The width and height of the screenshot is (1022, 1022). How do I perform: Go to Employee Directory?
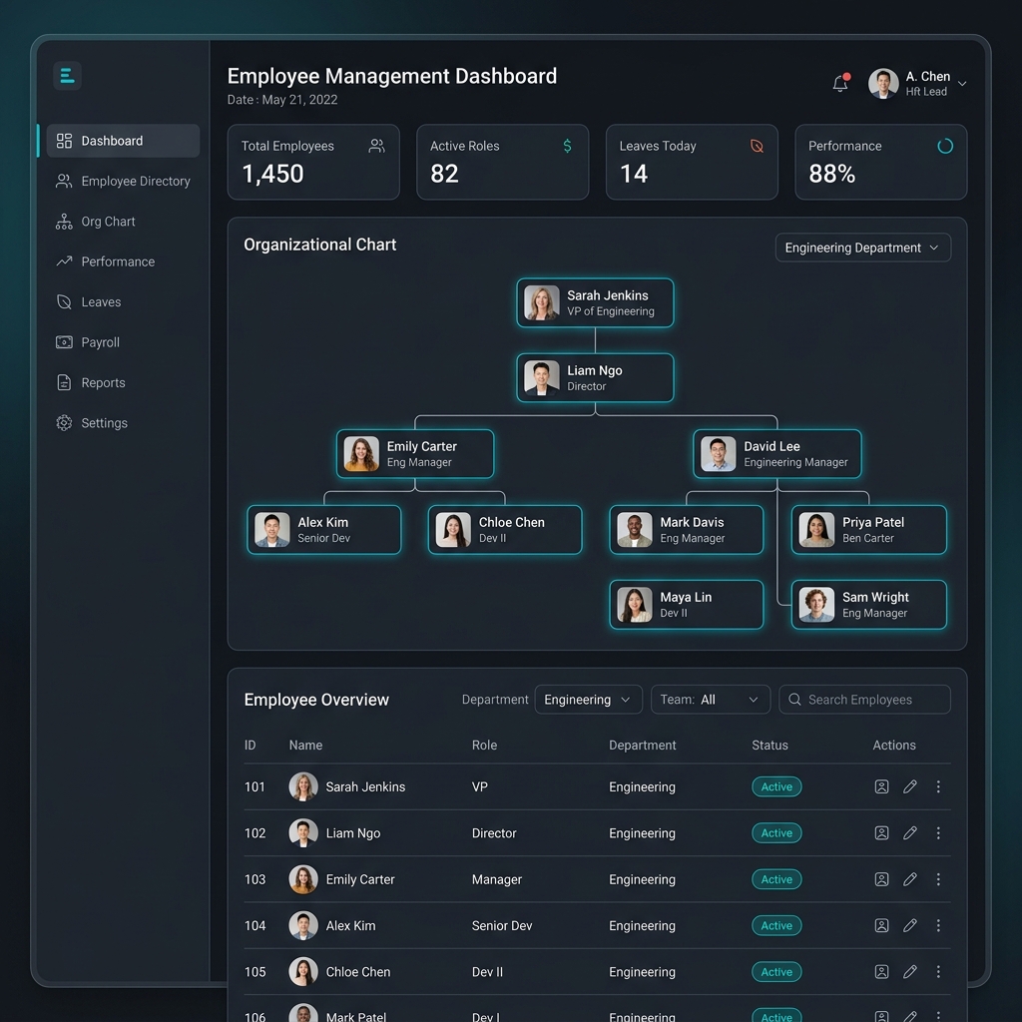coord(123,182)
